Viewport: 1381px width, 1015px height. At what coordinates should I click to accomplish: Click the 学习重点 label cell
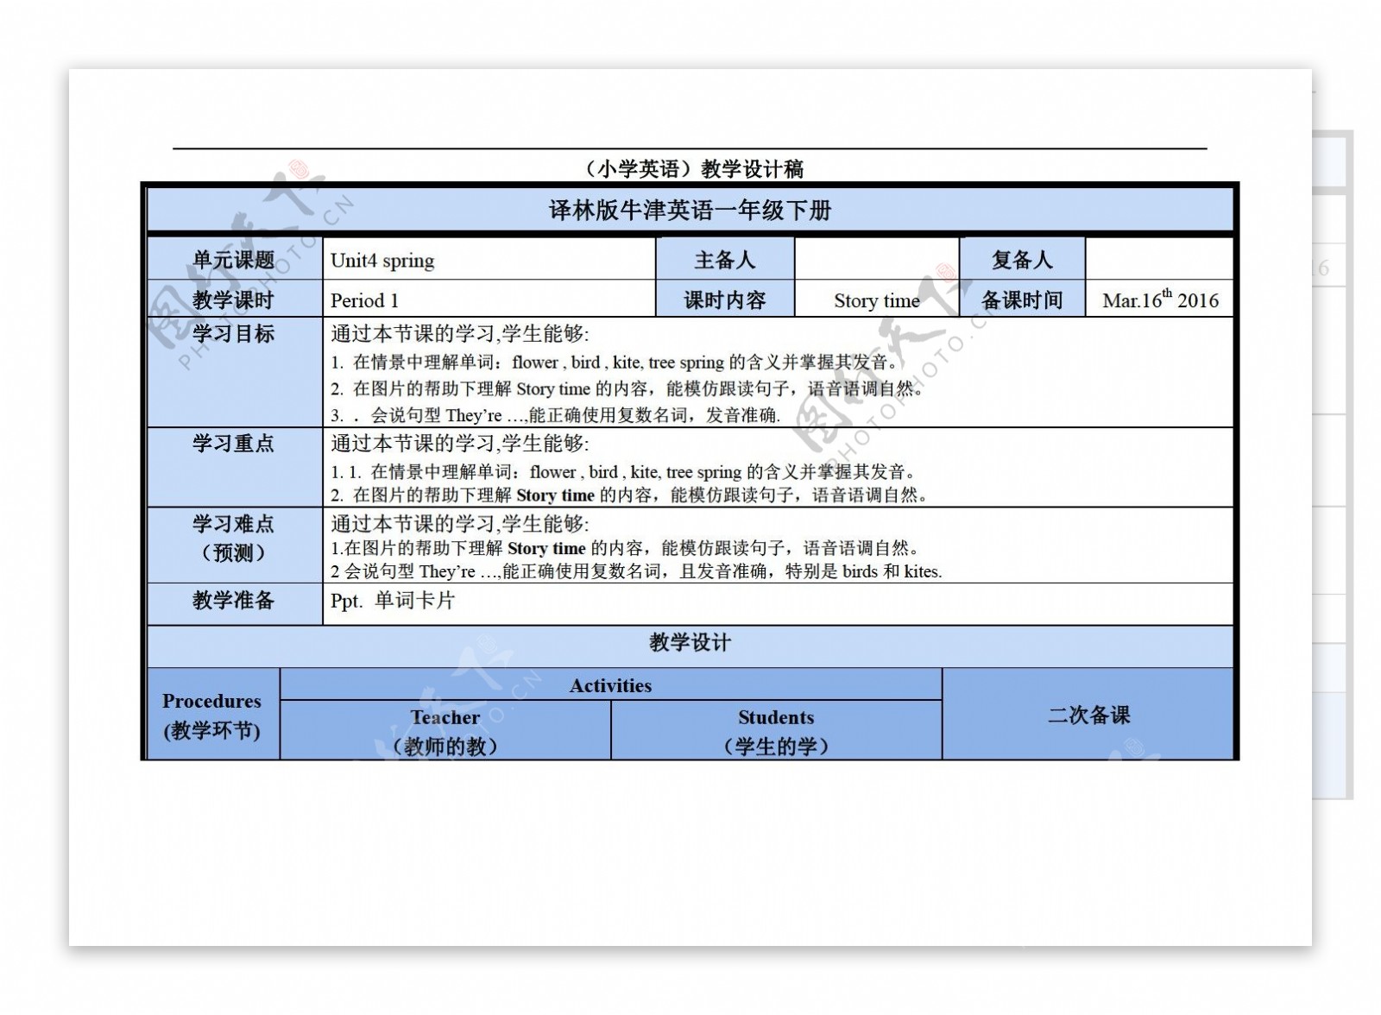(234, 467)
